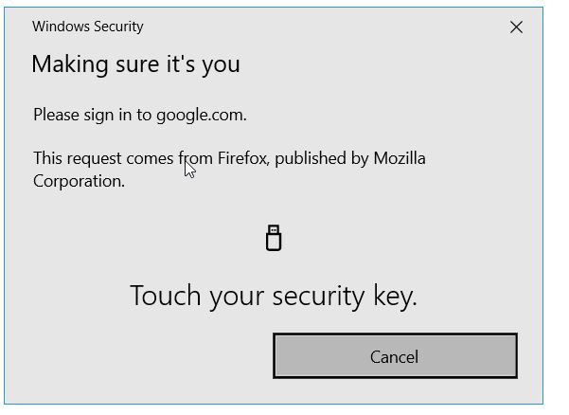Select the 'Making sure it's you' heading
569x415 pixels.
coord(135,64)
